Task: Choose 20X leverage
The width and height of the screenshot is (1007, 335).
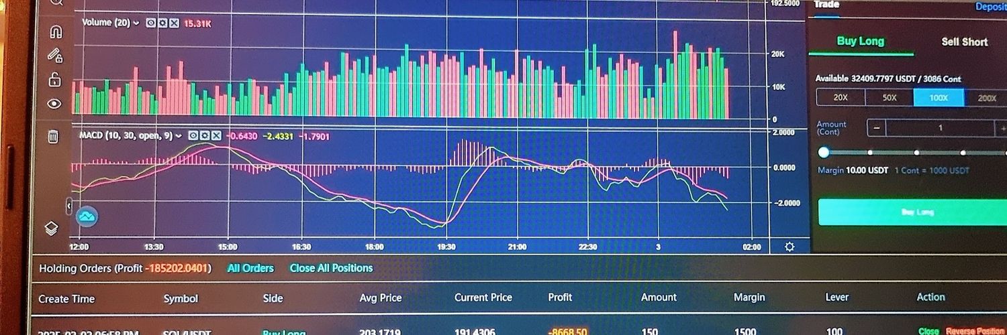Action: [841, 97]
